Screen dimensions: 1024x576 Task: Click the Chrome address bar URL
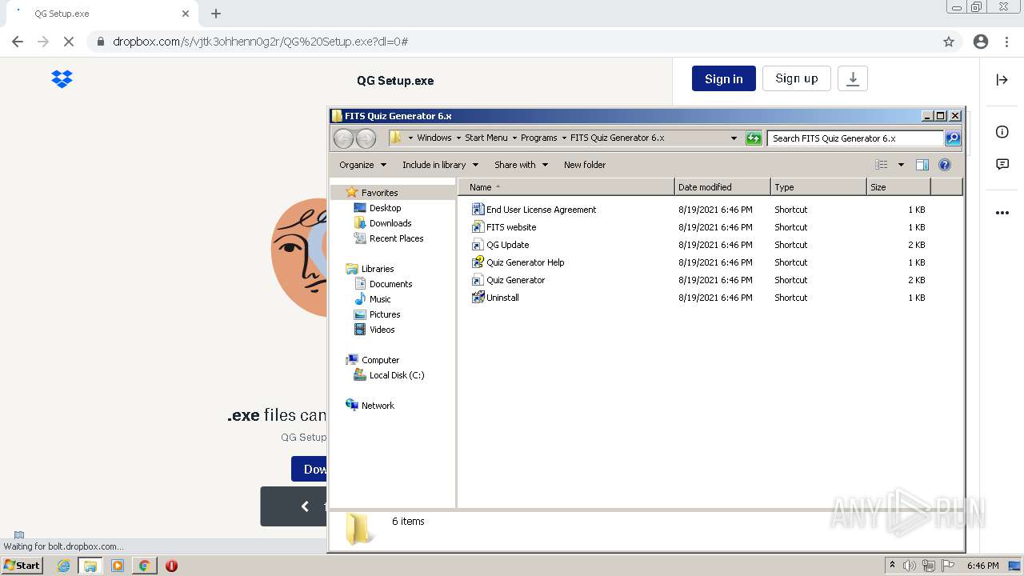click(260, 42)
